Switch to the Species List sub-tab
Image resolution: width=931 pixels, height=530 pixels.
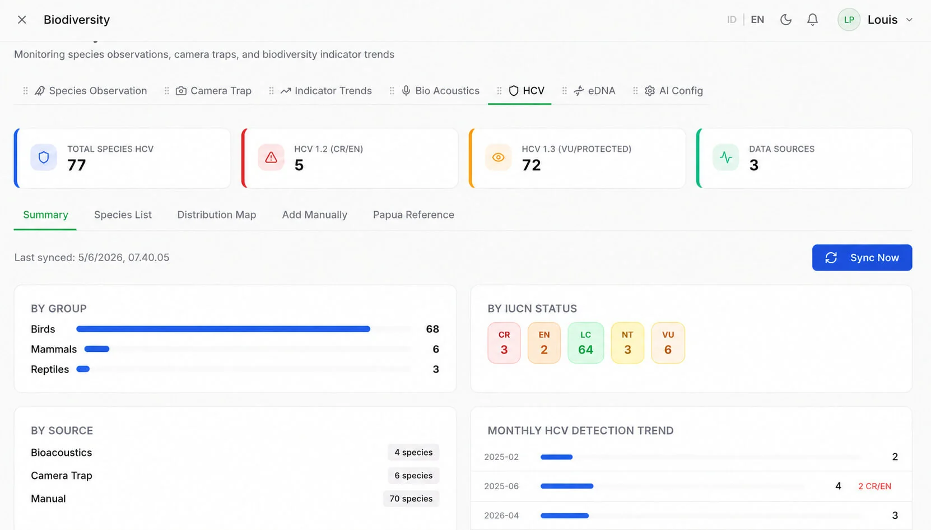tap(123, 215)
